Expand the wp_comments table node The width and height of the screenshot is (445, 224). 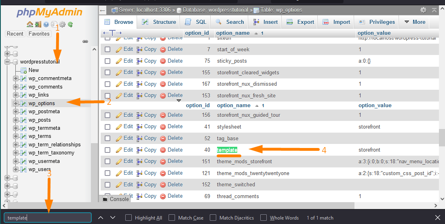point(16,87)
